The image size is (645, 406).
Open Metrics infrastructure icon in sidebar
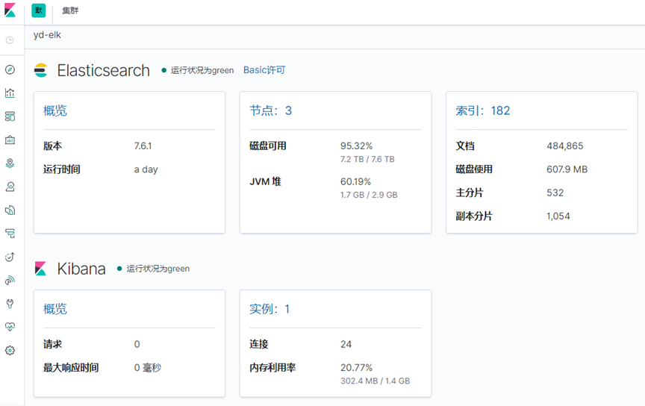click(10, 210)
